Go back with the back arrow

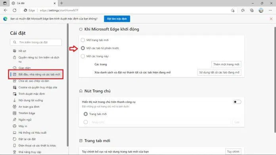coord(6,10)
